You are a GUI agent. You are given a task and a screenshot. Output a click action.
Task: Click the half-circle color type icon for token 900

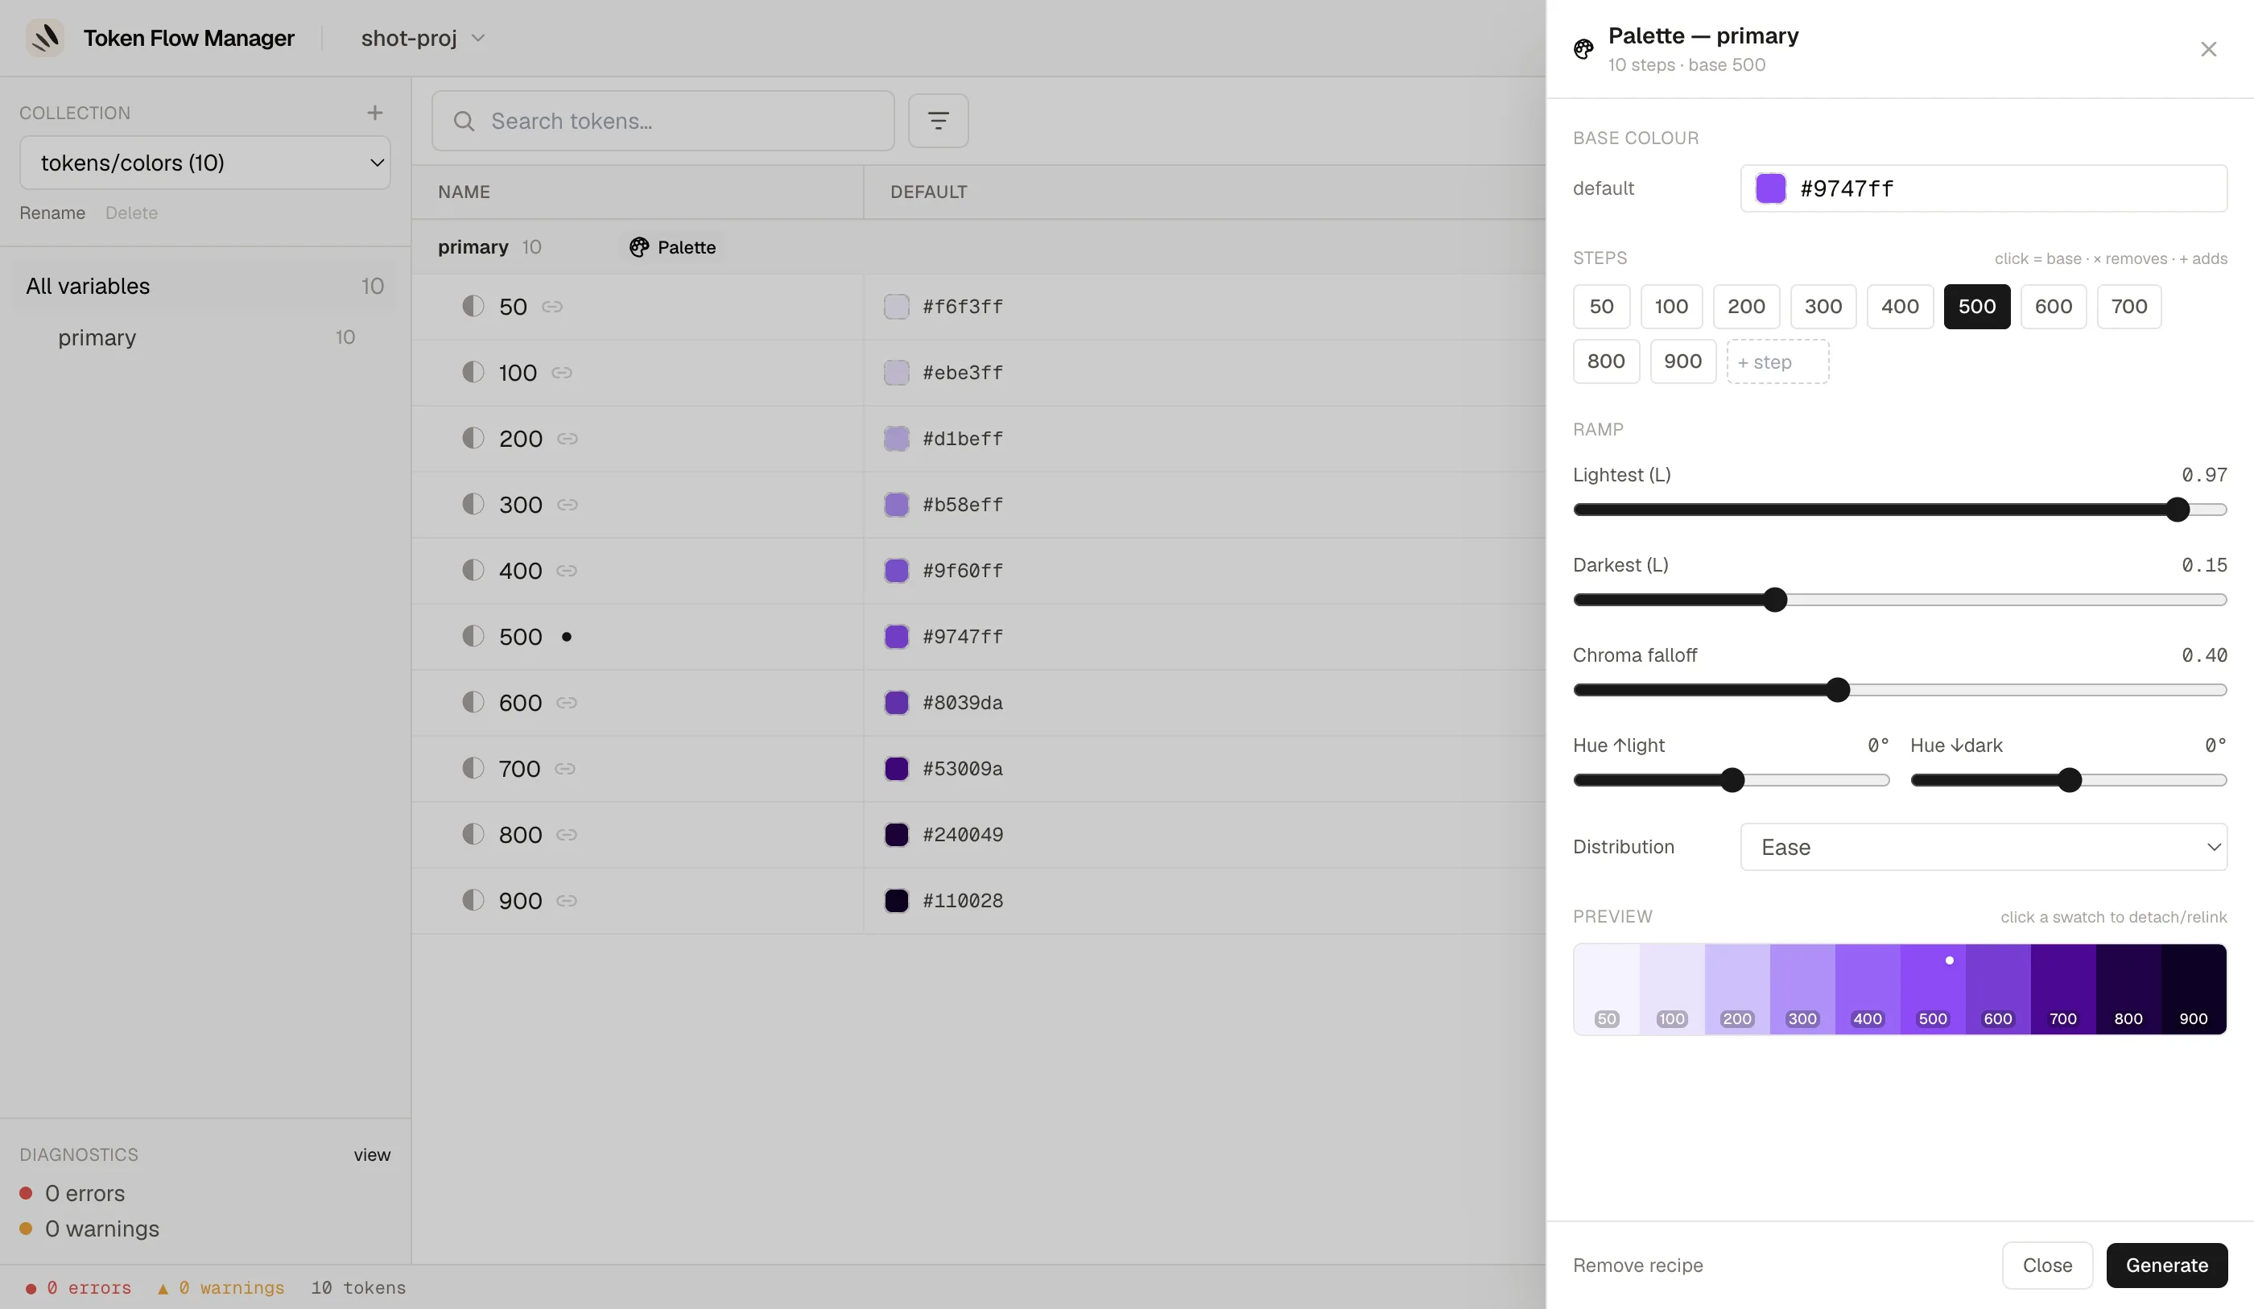tap(473, 900)
